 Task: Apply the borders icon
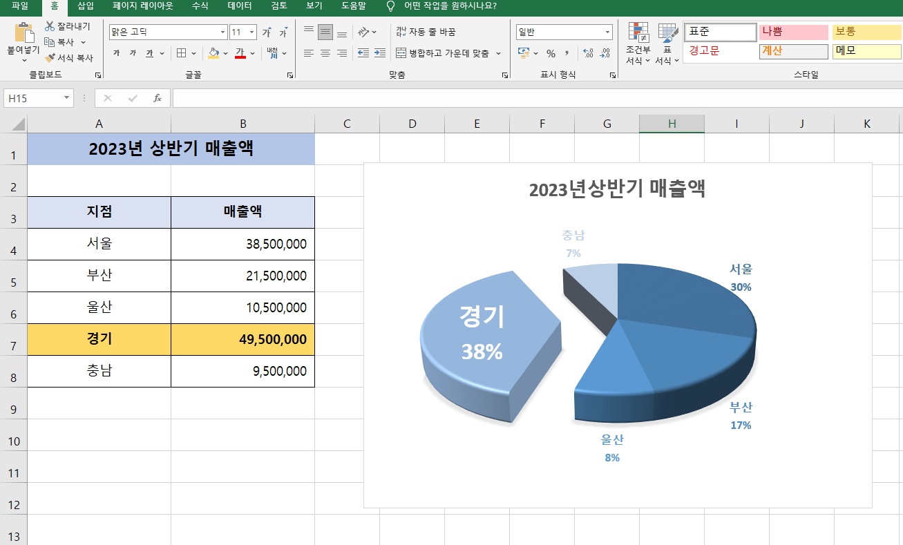[181, 53]
